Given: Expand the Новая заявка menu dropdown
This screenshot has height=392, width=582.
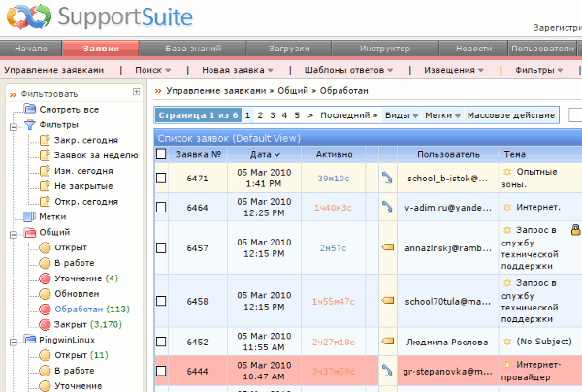Looking at the screenshot, I should 238,70.
